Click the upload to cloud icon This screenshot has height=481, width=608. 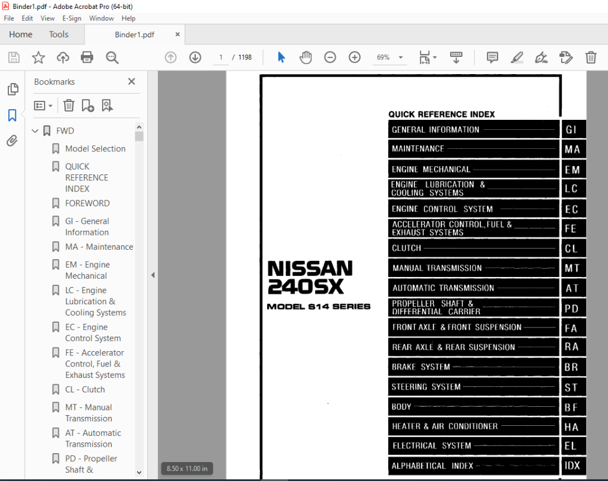[63, 58]
